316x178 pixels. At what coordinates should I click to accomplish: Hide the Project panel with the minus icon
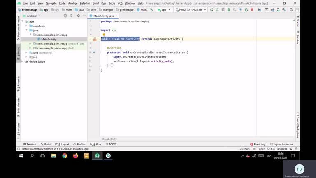click(84, 16)
